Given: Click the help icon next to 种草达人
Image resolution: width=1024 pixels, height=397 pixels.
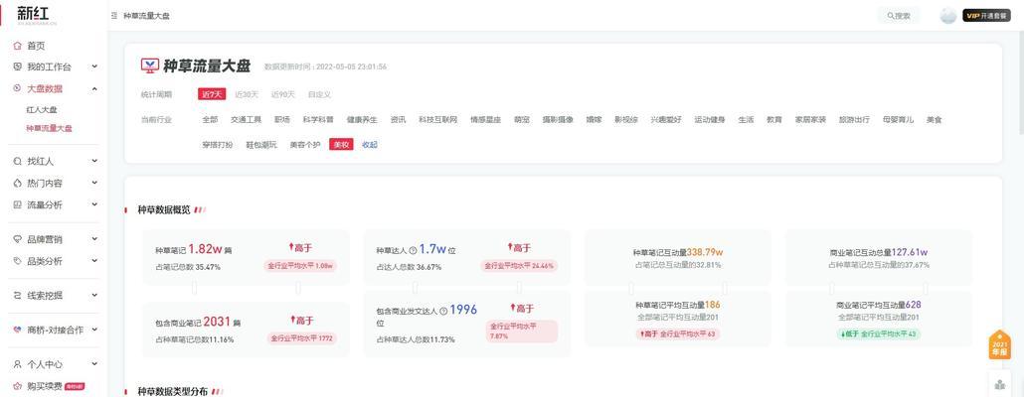Looking at the screenshot, I should click(413, 250).
